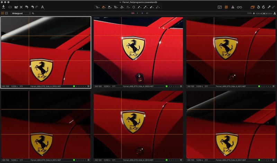The width and height of the screenshot is (277, 163).
Task: Click the adjustments icon of image 0602
Action: [89, 86]
